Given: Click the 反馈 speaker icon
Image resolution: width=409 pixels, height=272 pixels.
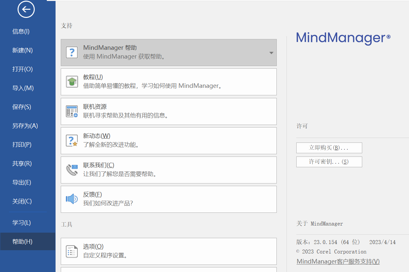Looking at the screenshot, I should point(72,199).
